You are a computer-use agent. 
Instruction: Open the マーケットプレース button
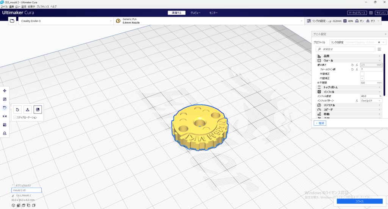[357, 13]
